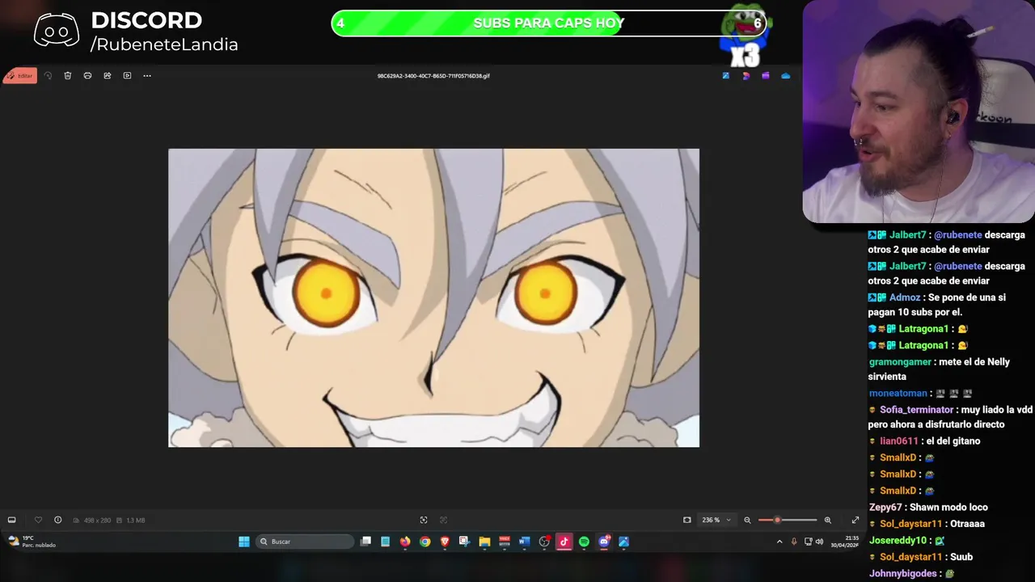Viewport: 1035px width, 582px height.
Task: Open Microsoft Word from the taskbar
Action: 524,542
